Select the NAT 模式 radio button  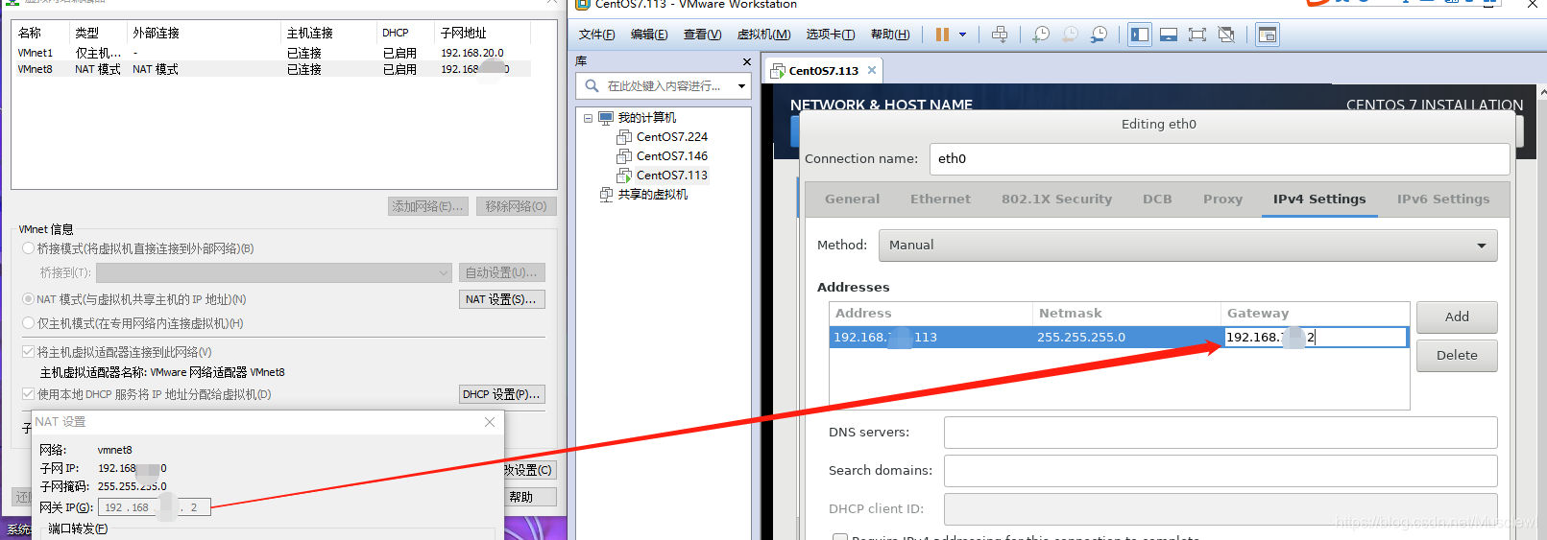click(x=29, y=299)
